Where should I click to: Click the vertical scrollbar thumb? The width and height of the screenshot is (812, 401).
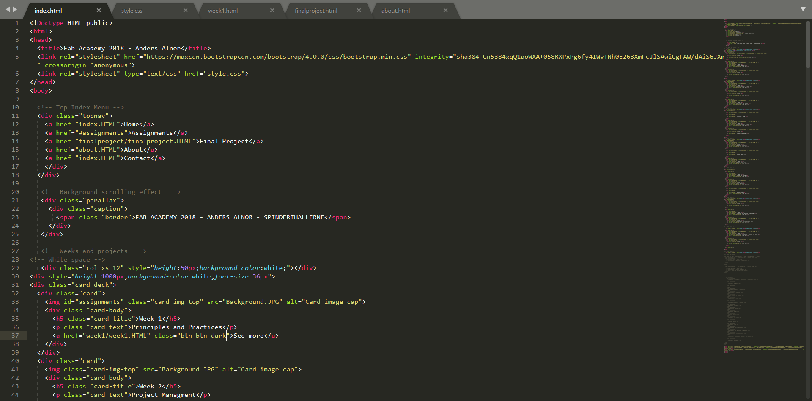808,44
